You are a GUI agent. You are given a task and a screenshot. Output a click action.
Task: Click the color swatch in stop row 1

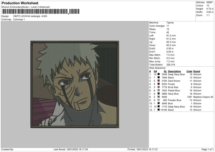point(158,74)
